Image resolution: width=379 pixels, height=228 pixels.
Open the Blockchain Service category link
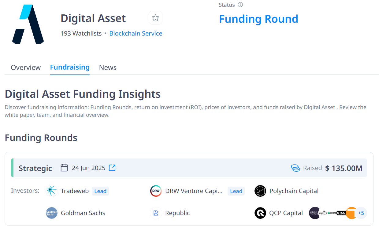click(x=136, y=33)
